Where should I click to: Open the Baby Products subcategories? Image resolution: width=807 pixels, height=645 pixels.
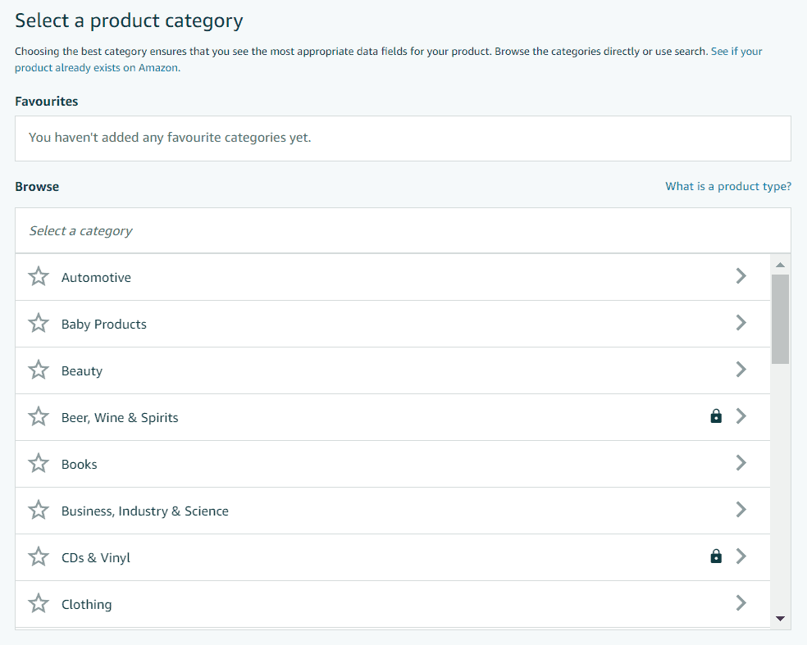point(741,323)
